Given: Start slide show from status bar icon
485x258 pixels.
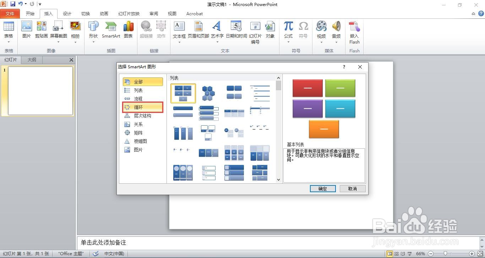Looking at the screenshot, I should (x=410, y=254).
